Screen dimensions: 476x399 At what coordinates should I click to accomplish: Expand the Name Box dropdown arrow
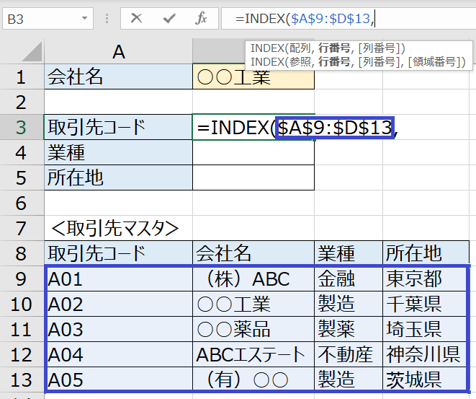(85, 18)
